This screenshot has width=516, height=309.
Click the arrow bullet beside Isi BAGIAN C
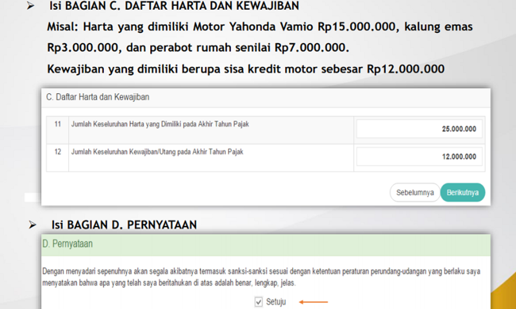pos(30,6)
